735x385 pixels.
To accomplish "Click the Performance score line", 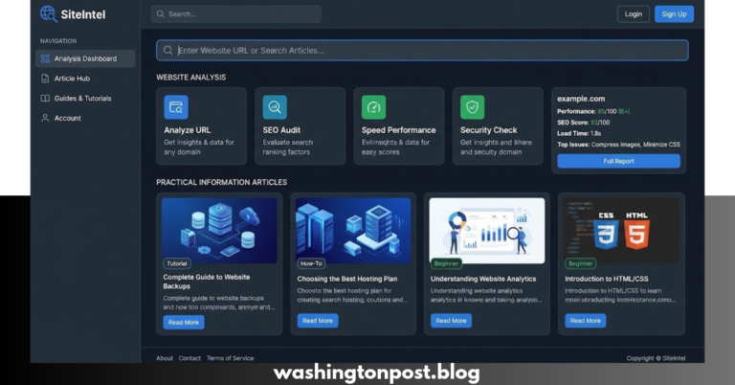I will click(x=593, y=111).
